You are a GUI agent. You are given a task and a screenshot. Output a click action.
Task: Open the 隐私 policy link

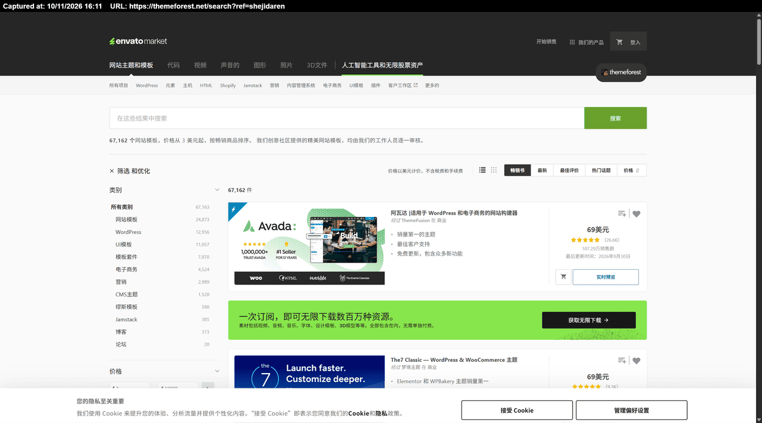381,413
